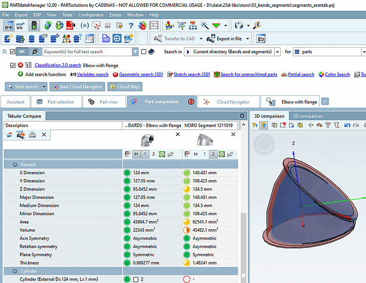Screen dimensions: 366x283
Task: Click the BMP image export icon
Action: click(9, 25)
